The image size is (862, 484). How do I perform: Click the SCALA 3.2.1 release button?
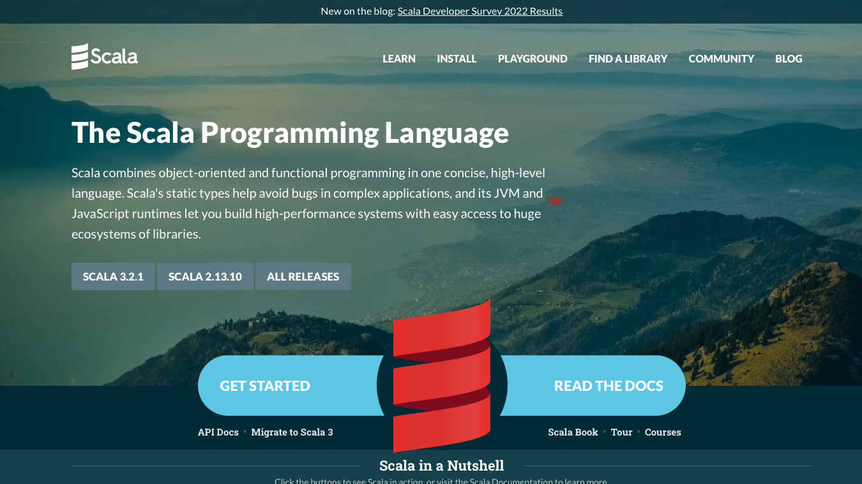pyautogui.click(x=113, y=277)
